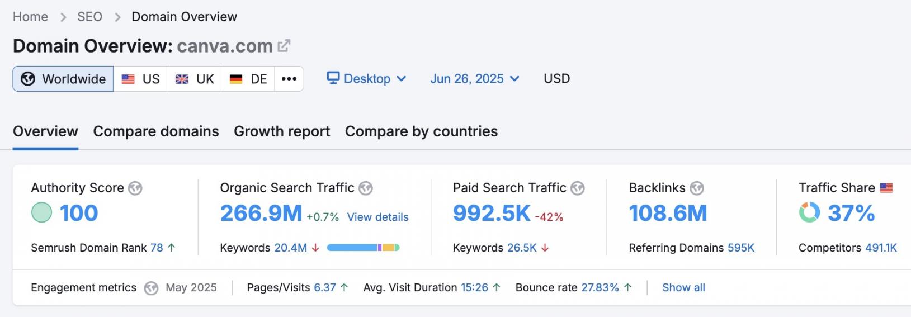Open canva.com external link icon
Screen dimensions: 911x317
(x=284, y=45)
